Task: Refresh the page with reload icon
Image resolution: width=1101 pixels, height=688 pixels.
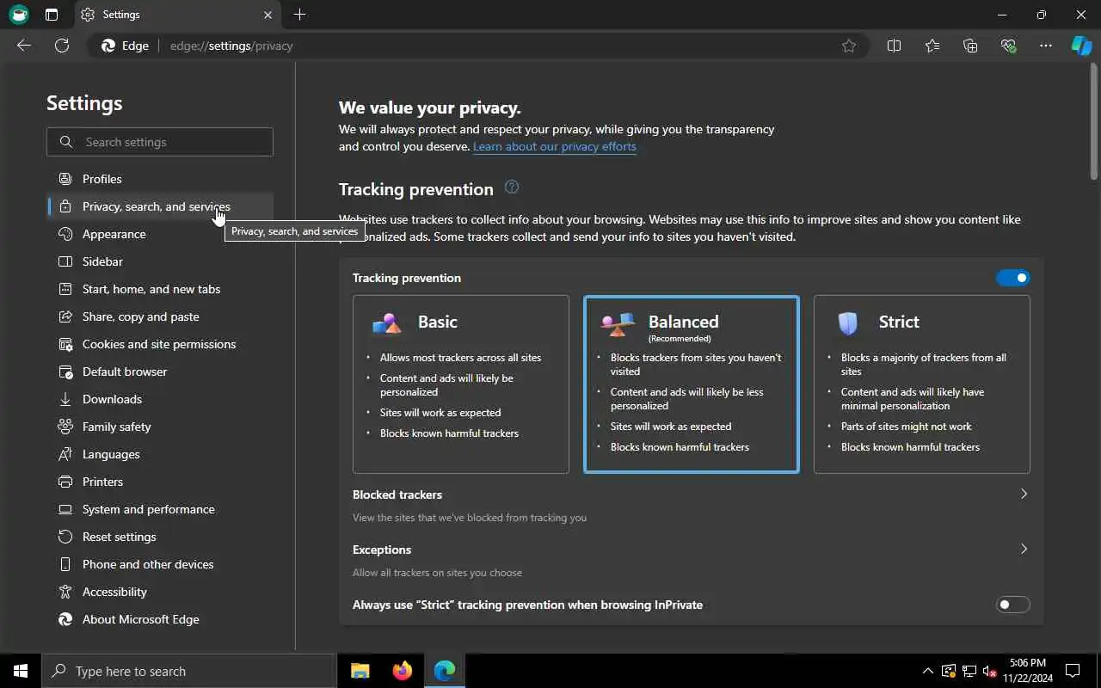Action: point(62,46)
